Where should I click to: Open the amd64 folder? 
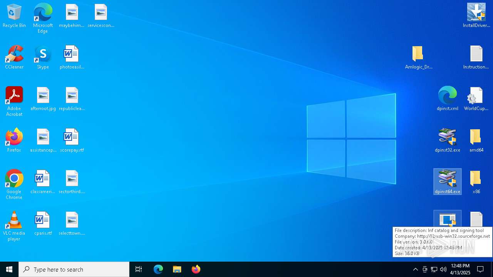pos(476,141)
